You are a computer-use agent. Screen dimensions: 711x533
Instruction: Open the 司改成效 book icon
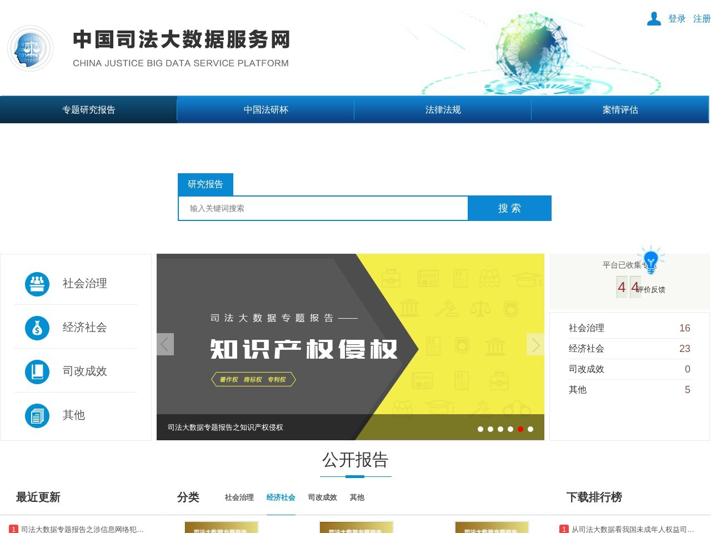pos(37,371)
